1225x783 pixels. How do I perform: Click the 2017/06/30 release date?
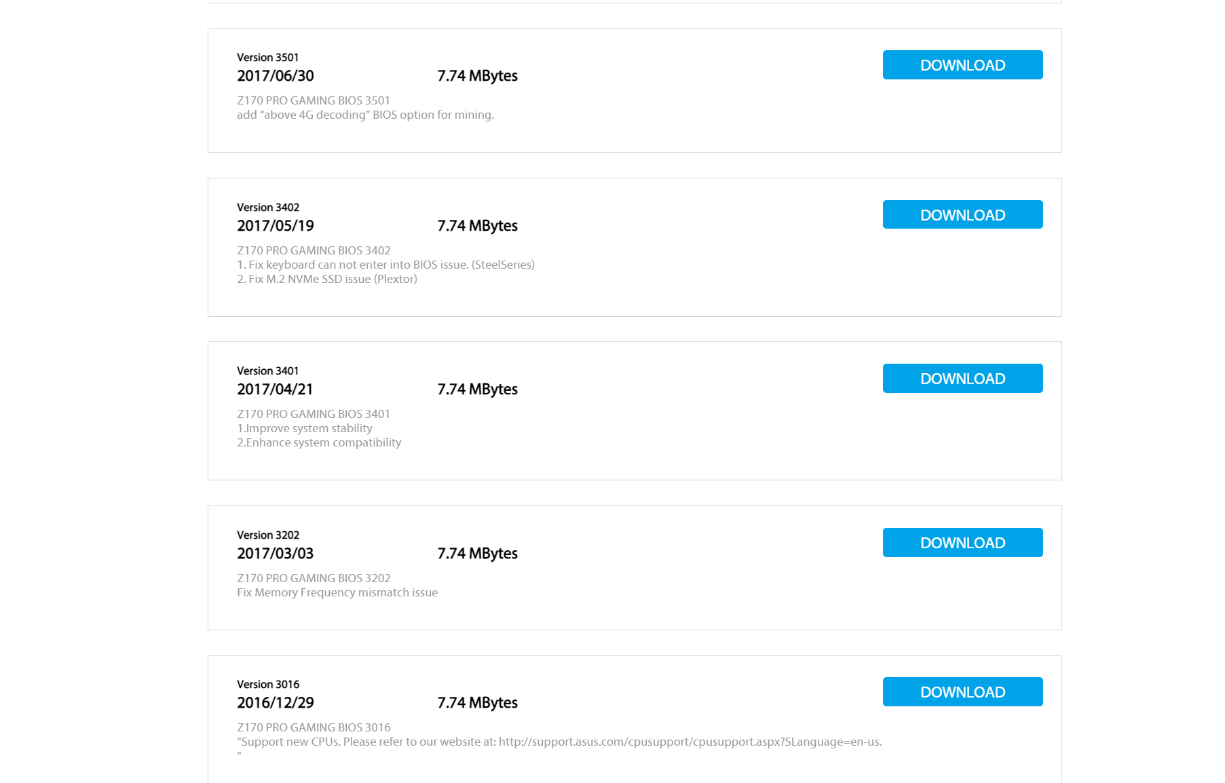(x=275, y=76)
